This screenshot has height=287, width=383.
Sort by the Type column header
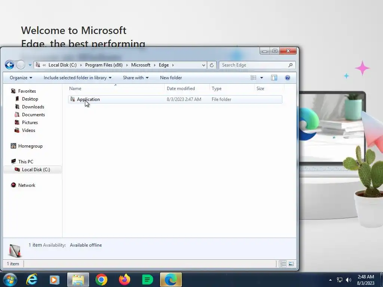[x=232, y=88]
